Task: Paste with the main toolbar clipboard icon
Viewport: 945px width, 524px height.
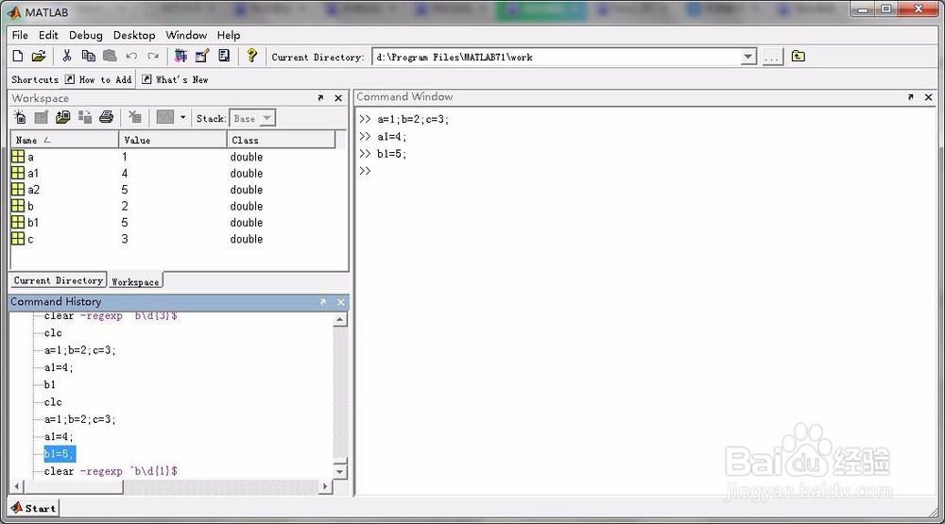Action: pos(110,56)
